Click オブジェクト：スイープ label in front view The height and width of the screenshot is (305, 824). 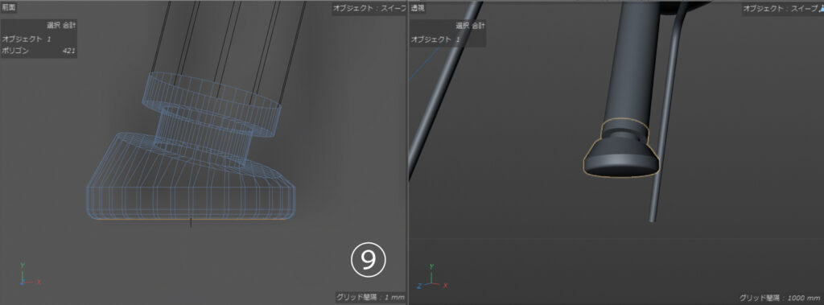[x=369, y=8]
